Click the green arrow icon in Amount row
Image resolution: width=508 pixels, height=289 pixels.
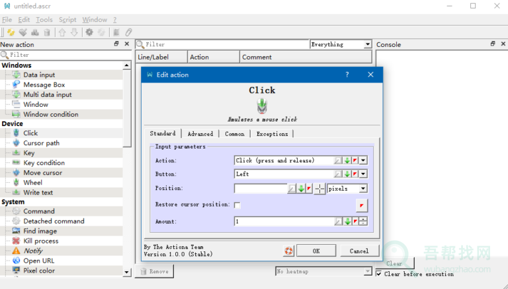pos(347,221)
